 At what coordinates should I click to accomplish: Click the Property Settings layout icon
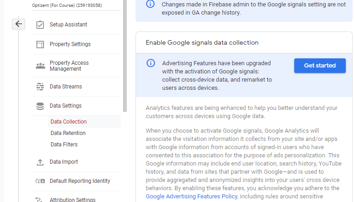pyautogui.click(x=40, y=44)
